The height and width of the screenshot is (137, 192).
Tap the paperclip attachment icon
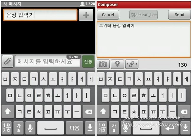coord(8,61)
